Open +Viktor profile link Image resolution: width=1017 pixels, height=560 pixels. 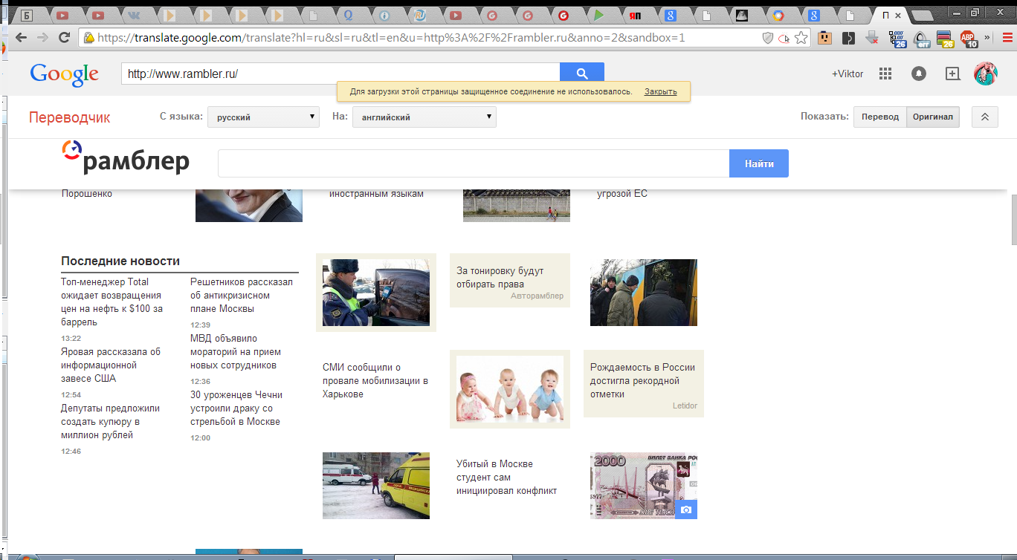[847, 74]
